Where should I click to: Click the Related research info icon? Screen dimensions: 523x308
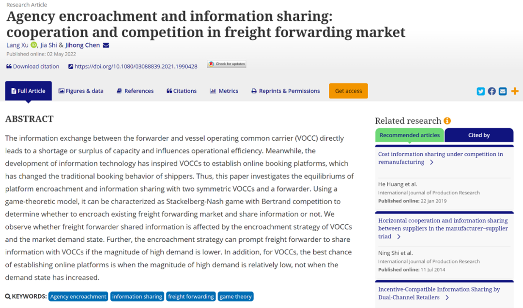point(447,121)
